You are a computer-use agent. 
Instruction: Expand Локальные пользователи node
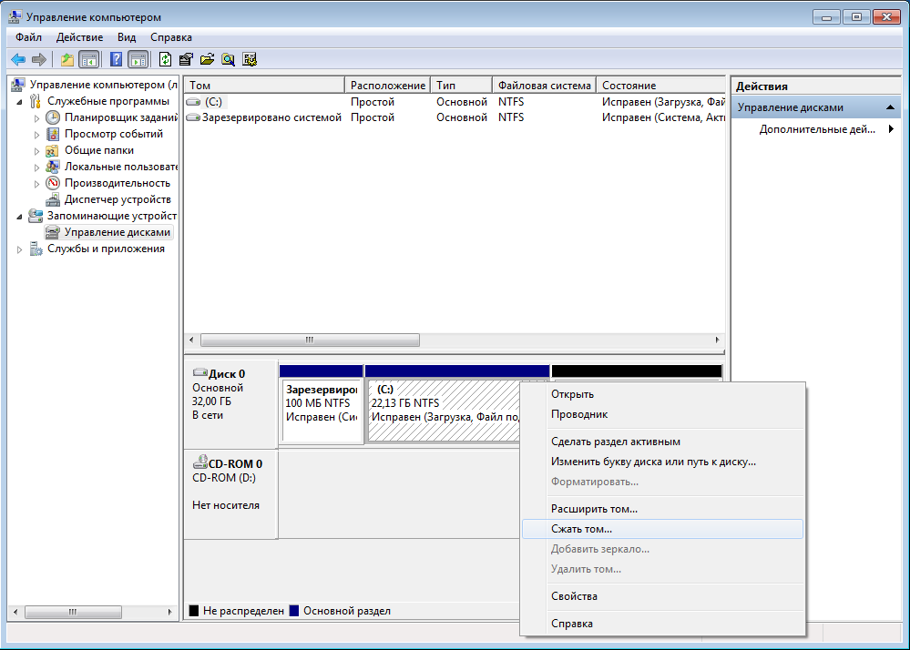(x=36, y=168)
